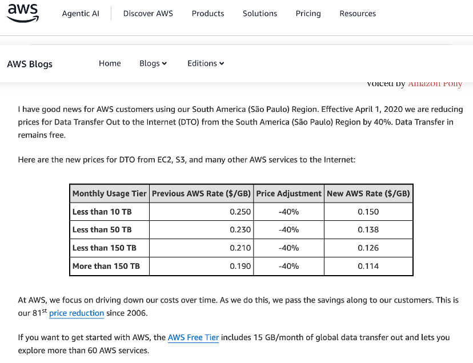Select the 0.210 previous rate value
This screenshot has height=363, width=473.
tap(240, 248)
